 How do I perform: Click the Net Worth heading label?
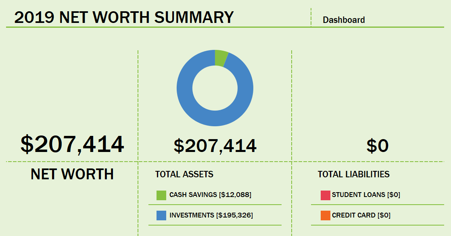coord(72,174)
